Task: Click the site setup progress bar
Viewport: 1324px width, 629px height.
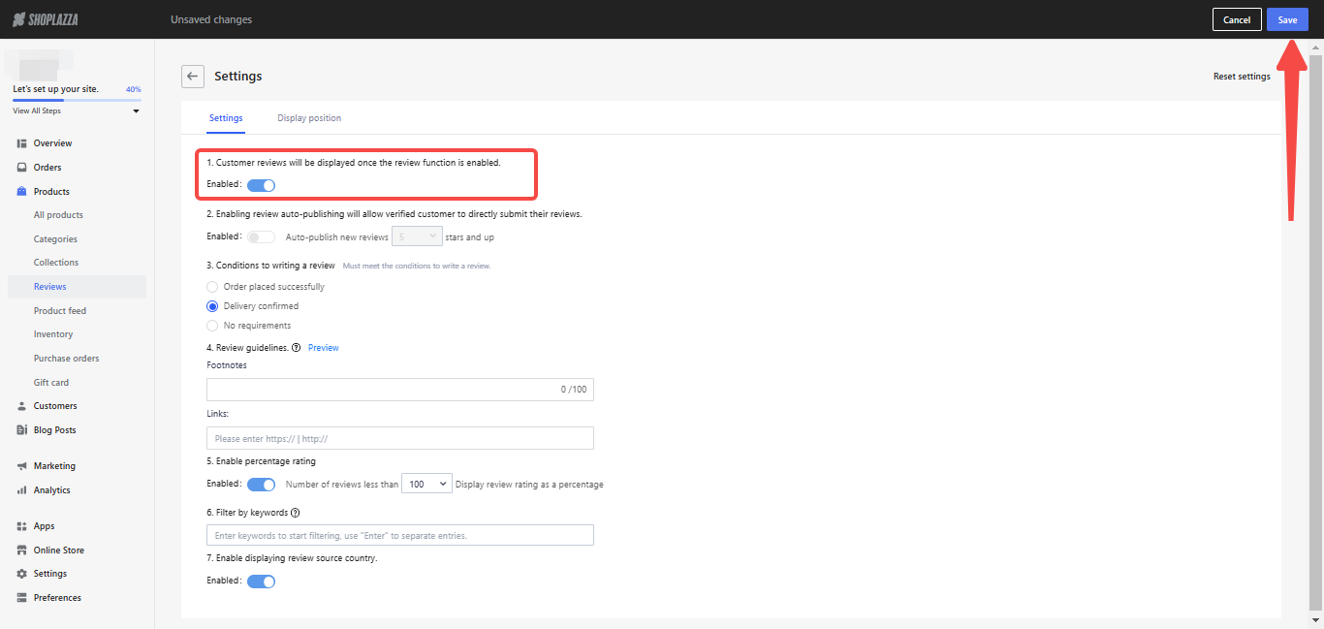Action: pyautogui.click(x=77, y=100)
